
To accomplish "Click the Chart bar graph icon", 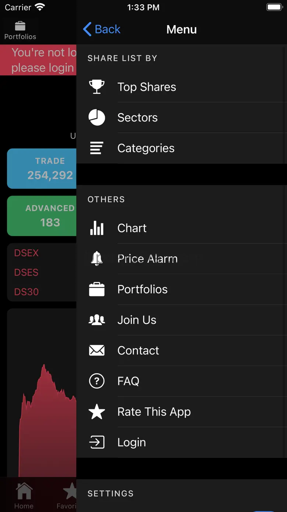I will tap(97, 228).
